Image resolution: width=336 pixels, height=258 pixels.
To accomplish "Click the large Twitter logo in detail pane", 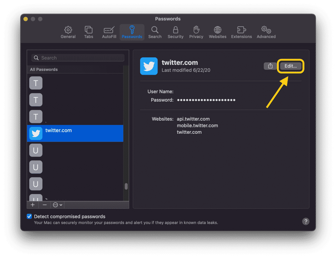I will (149, 66).
